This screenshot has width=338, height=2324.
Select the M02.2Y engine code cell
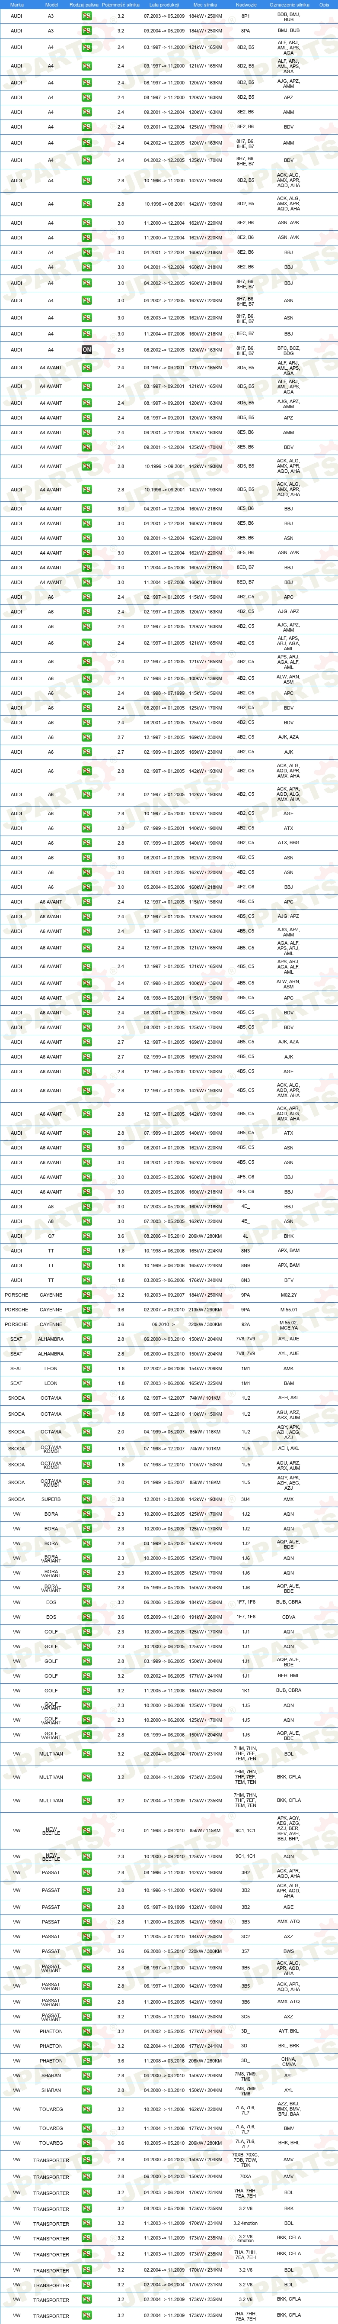point(288,1294)
